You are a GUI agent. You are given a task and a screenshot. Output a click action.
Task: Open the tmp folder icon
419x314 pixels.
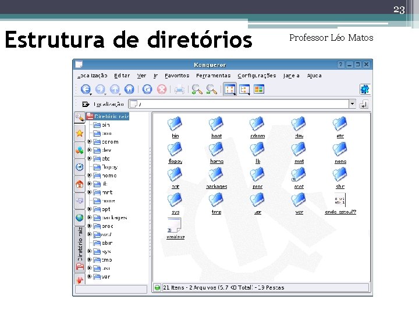[216, 203]
